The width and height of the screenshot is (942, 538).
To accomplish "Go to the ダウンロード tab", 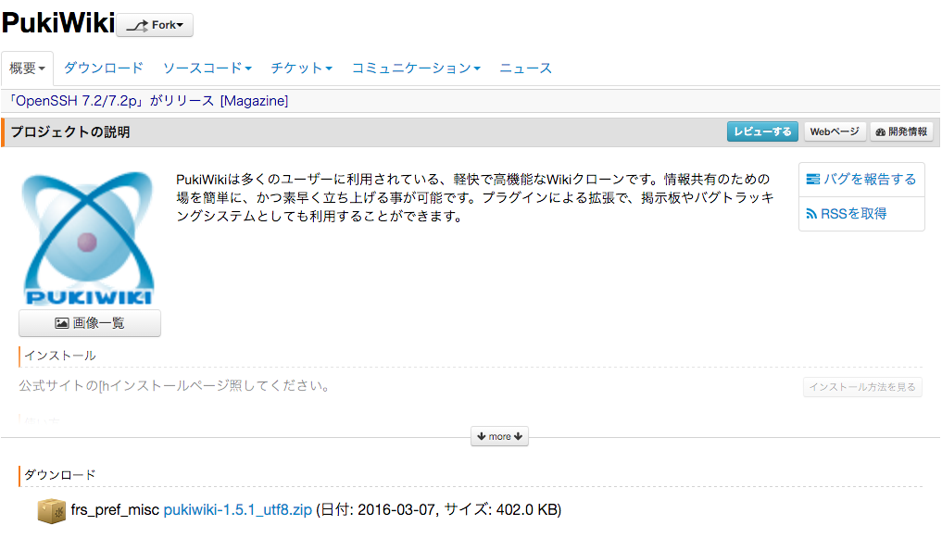I will pyautogui.click(x=104, y=69).
